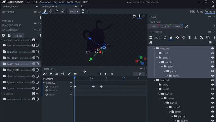The height and width of the screenshot is (122, 216).
Task: Expand the Variable Placeholders panel chevron
Action: click(39, 23)
